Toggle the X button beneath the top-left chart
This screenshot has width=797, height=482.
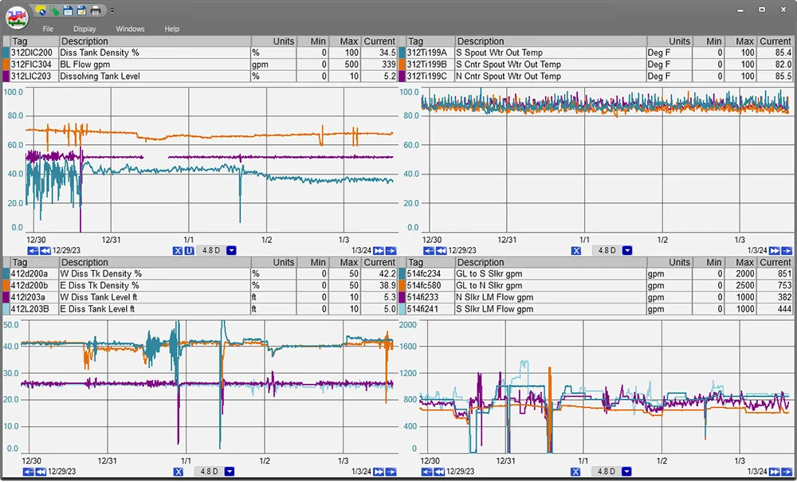[178, 250]
